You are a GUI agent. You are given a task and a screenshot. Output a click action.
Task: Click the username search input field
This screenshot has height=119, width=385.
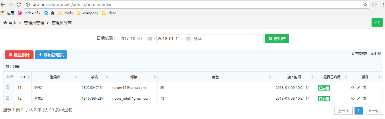coord(227,39)
